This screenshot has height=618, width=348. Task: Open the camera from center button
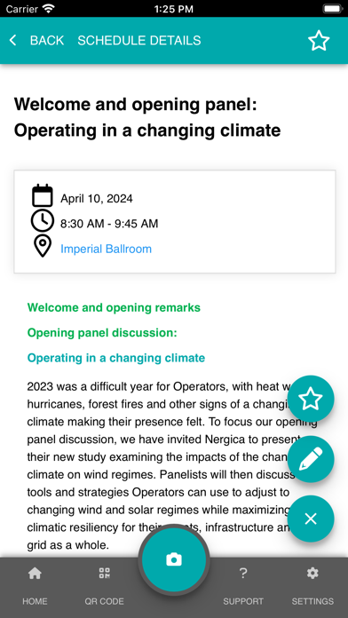tap(174, 559)
